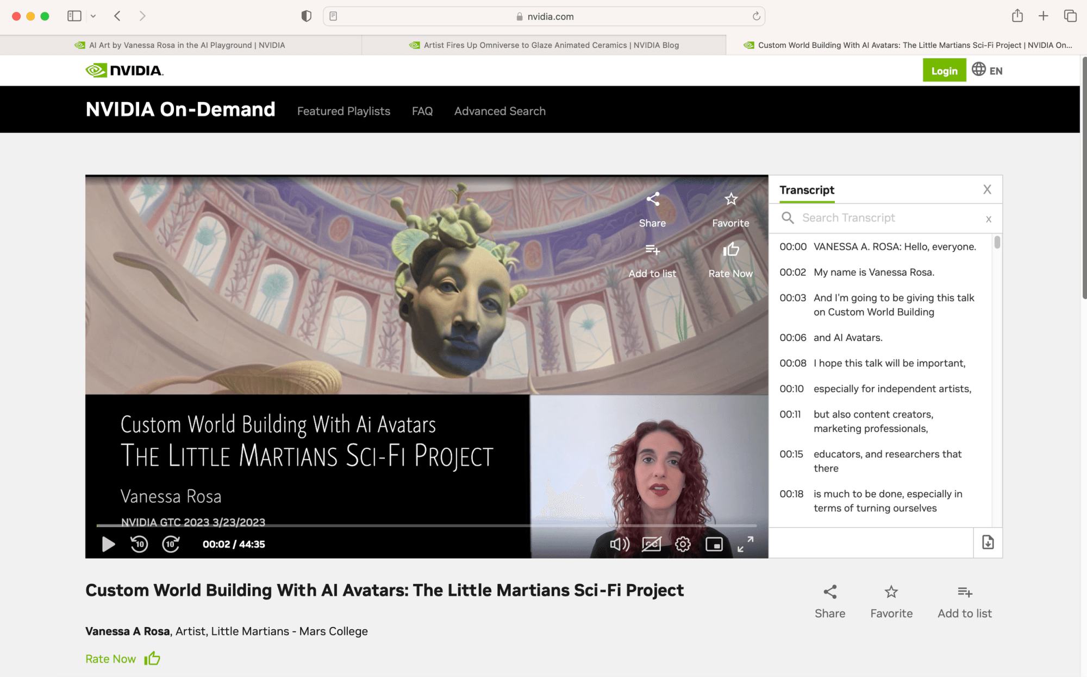
Task: Go to NVIDIA On-Demand home
Action: coord(180,109)
